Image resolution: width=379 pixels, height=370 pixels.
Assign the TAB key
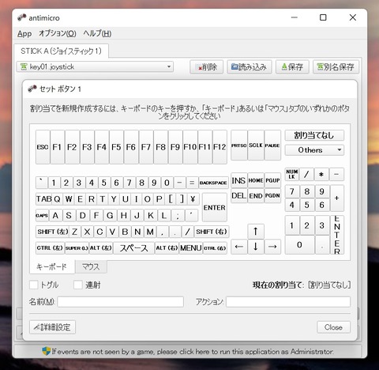(x=44, y=199)
